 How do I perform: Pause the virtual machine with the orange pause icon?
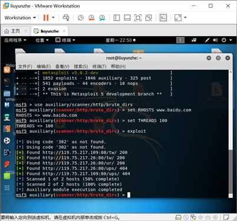pyautogui.click(x=46, y=18)
